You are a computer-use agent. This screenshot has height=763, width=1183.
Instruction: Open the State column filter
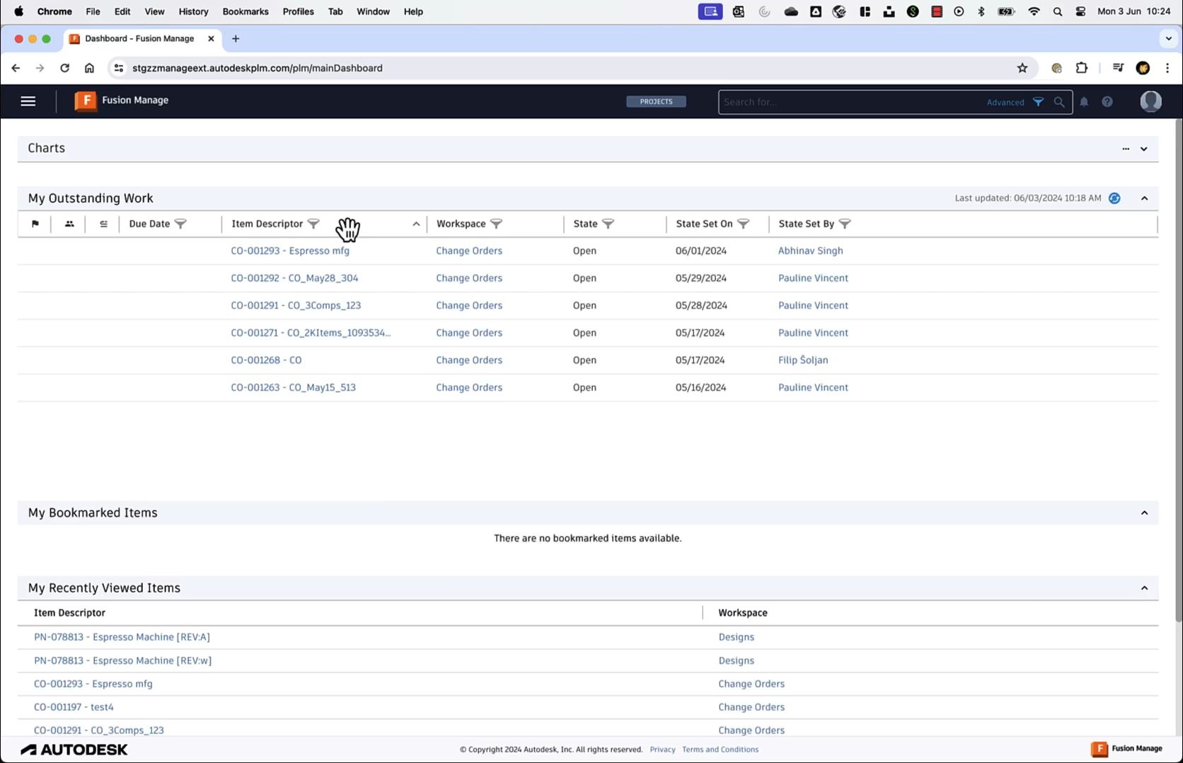(608, 224)
